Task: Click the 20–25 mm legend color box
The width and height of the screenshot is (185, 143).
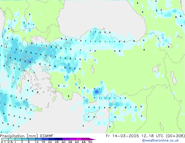Action: tap(52, 139)
